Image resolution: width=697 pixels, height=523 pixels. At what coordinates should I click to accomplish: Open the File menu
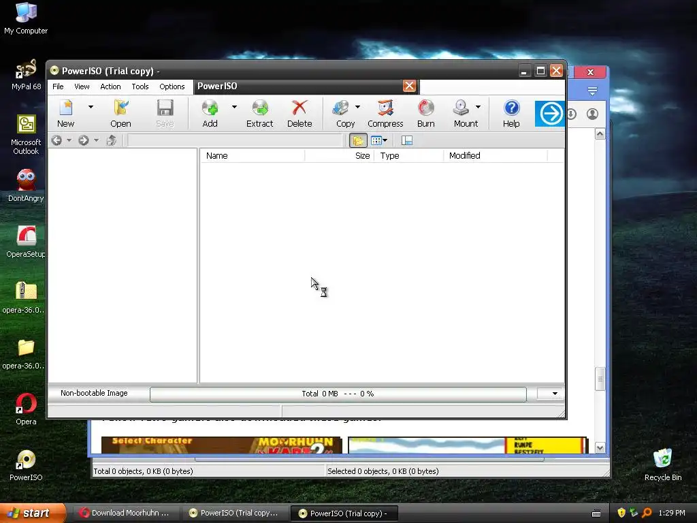59,86
